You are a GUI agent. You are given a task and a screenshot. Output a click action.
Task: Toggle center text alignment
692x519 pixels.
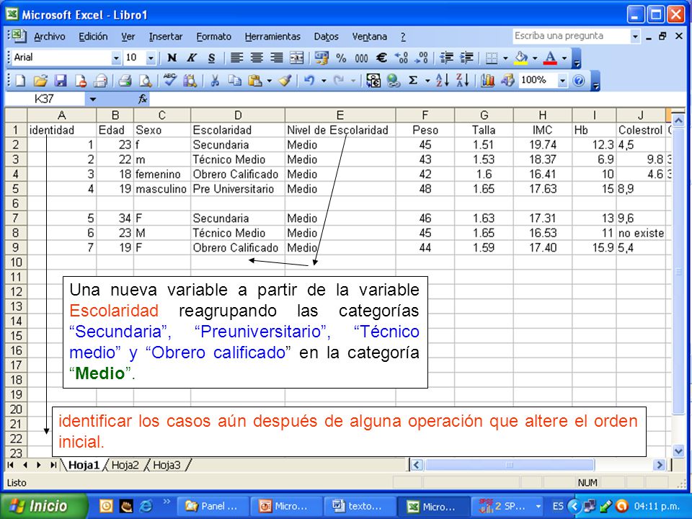click(257, 58)
